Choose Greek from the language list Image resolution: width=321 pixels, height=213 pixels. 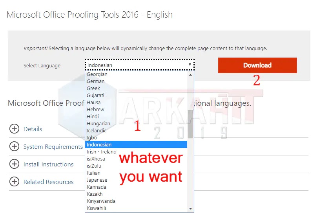point(136,88)
